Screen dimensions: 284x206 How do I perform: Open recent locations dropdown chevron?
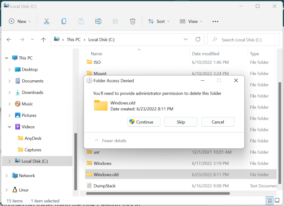32,39
